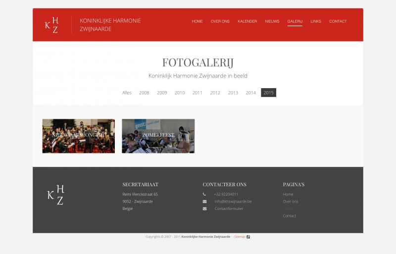Click the text 'België' in footer

tap(128, 208)
